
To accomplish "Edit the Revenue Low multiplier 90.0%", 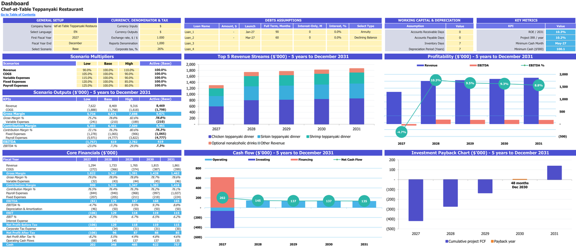I will pos(87,70).
